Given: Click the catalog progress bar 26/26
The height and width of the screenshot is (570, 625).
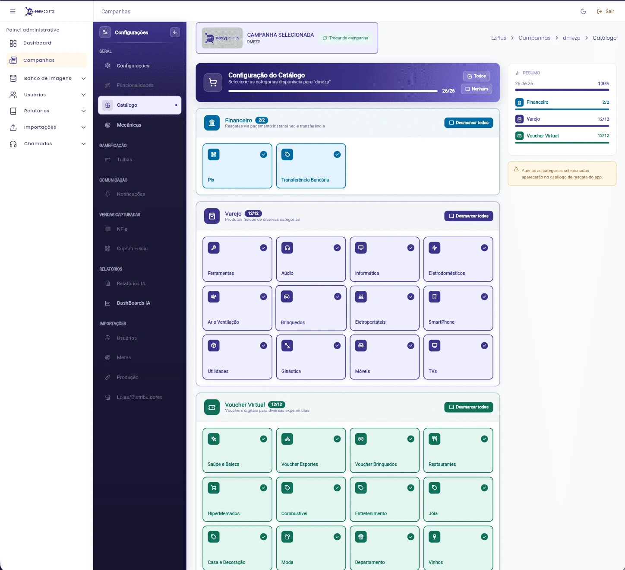Looking at the screenshot, I should pyautogui.click(x=333, y=91).
